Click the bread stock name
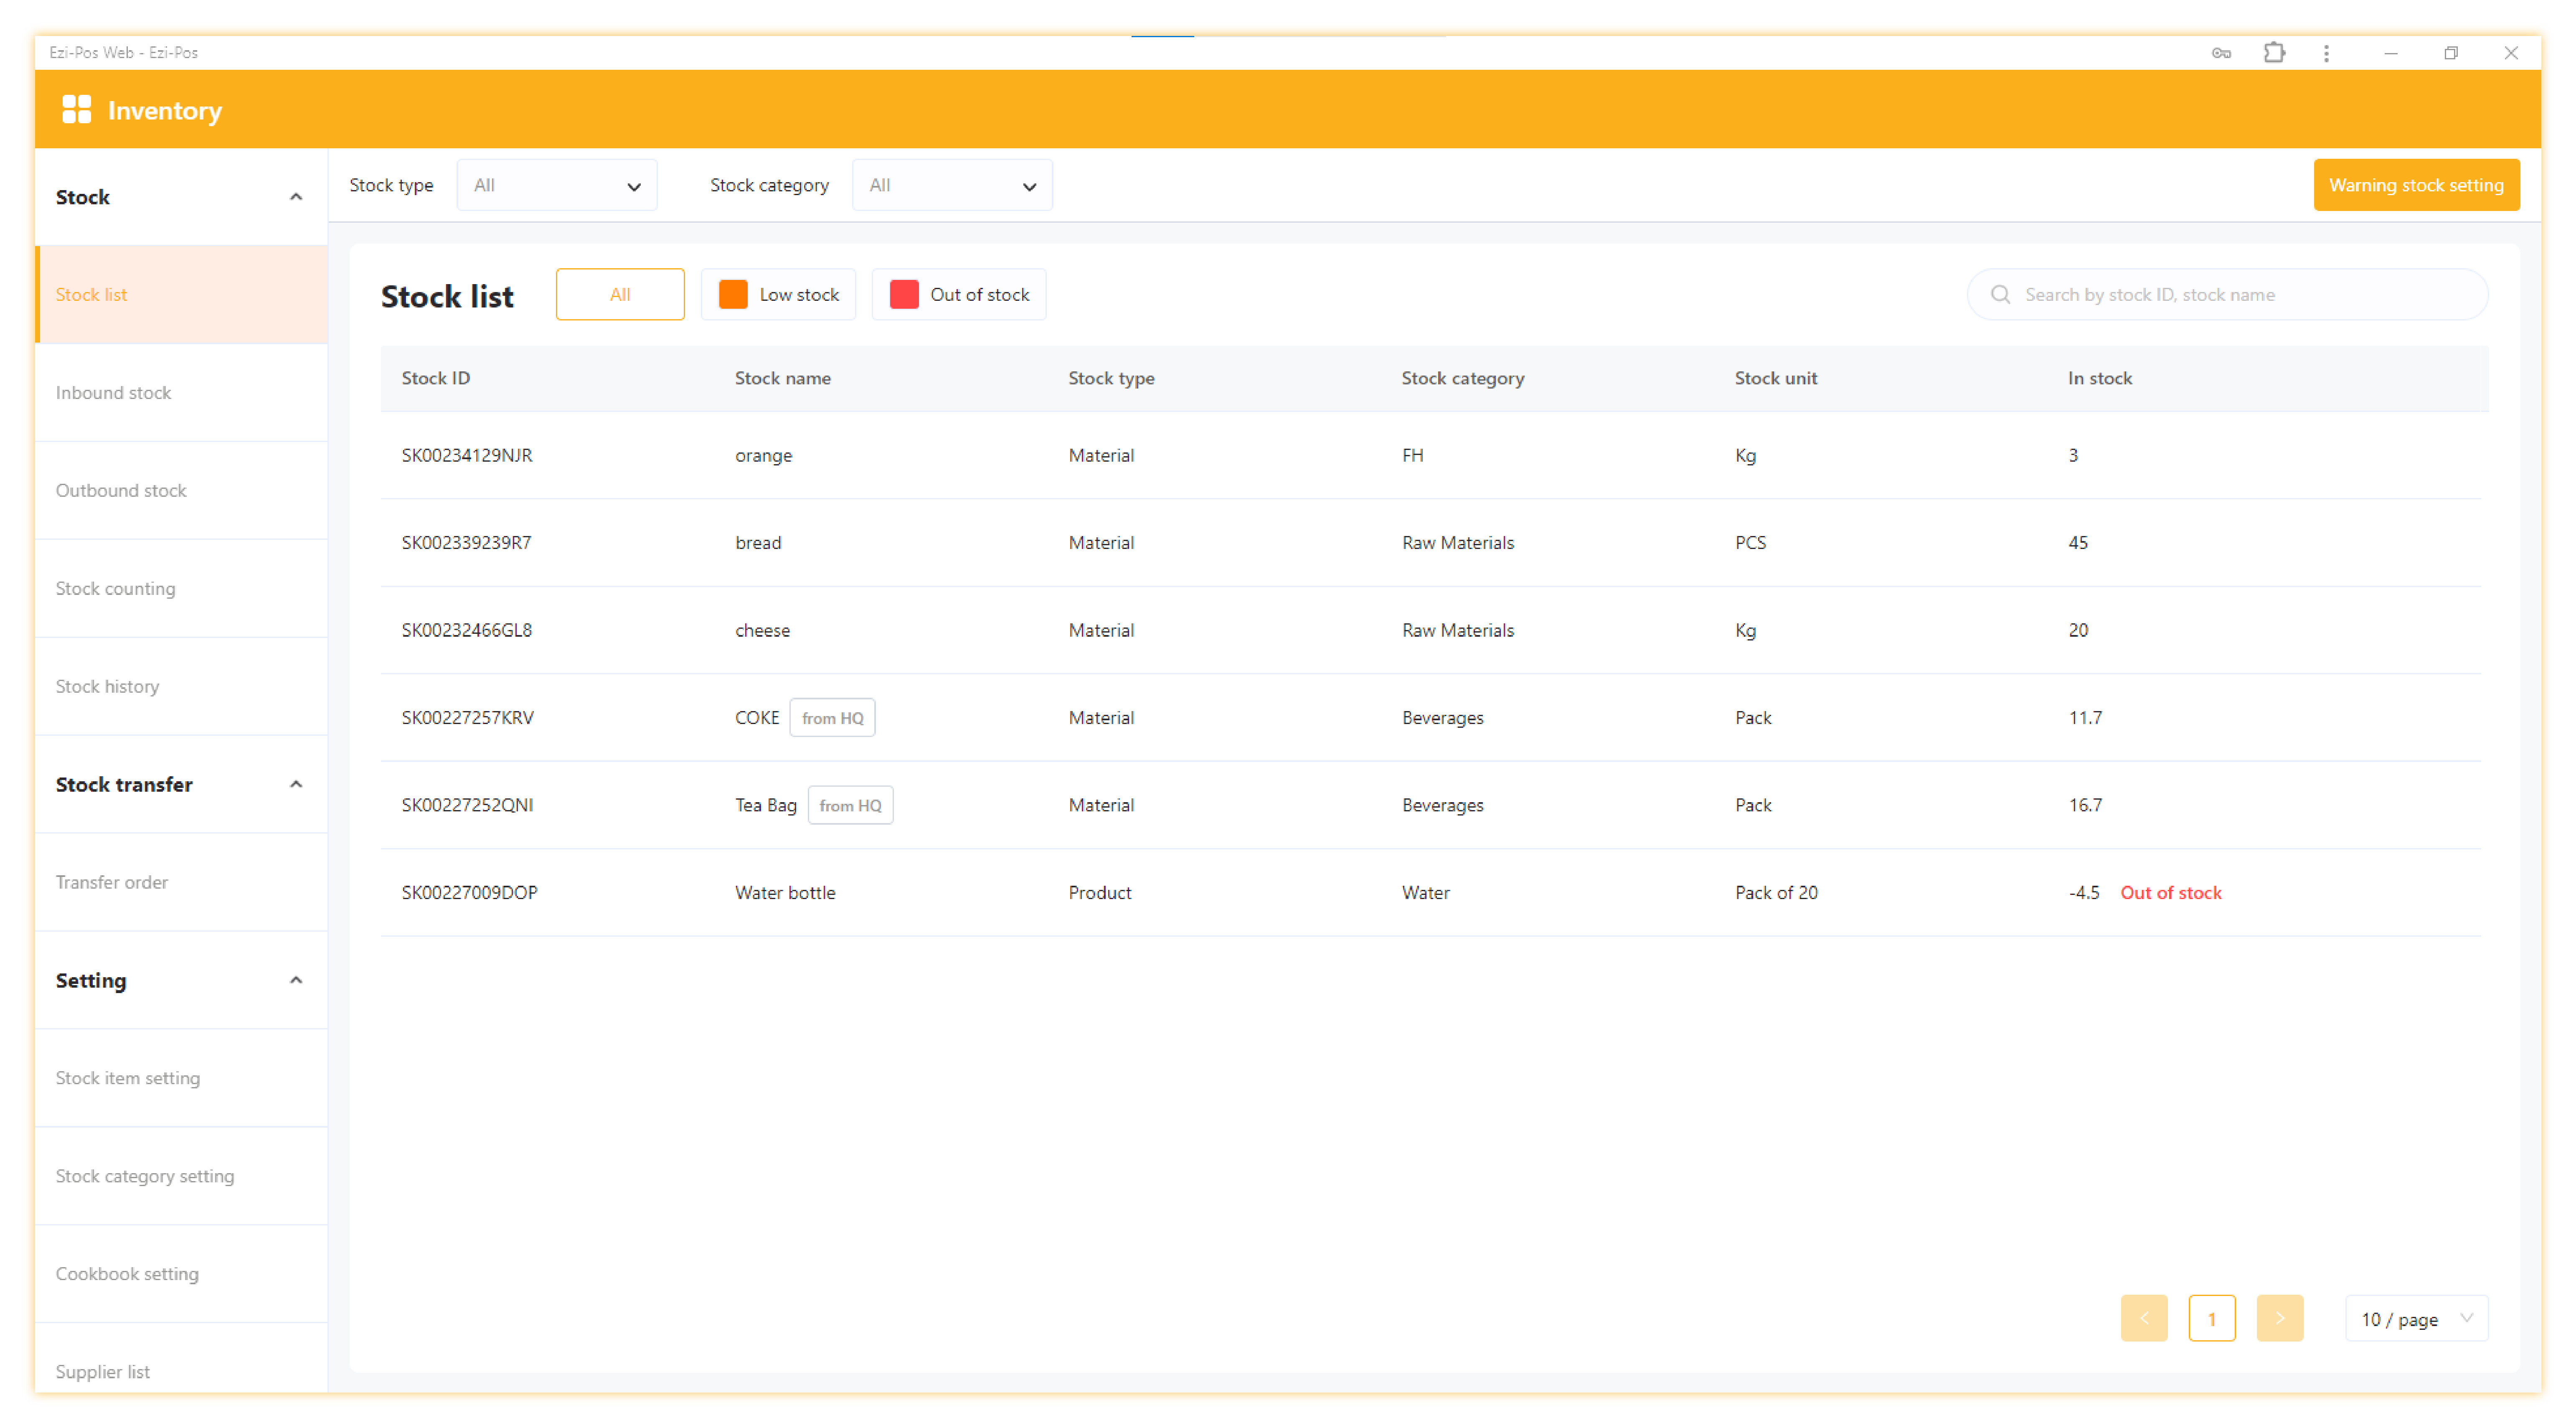This screenshot has height=1428, width=2576. pos(758,543)
